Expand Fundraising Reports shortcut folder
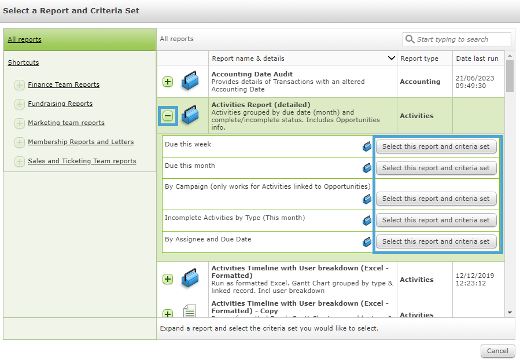The height and width of the screenshot is (363, 520). click(20, 104)
